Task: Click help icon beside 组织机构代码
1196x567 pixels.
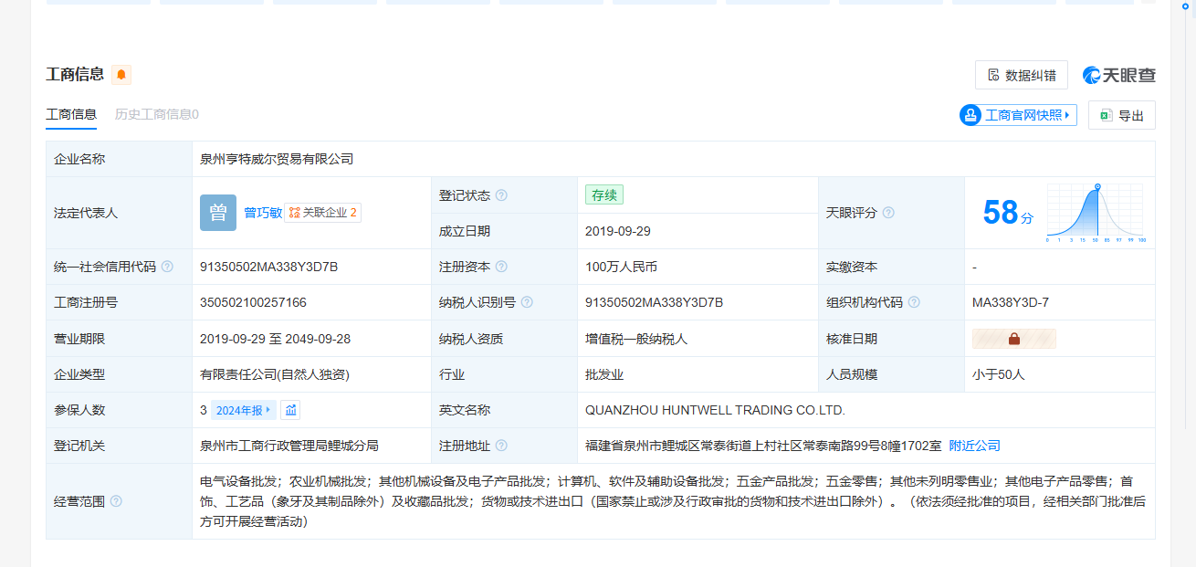Action: point(914,302)
